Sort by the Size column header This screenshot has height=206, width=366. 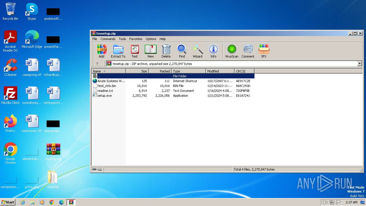(x=137, y=71)
